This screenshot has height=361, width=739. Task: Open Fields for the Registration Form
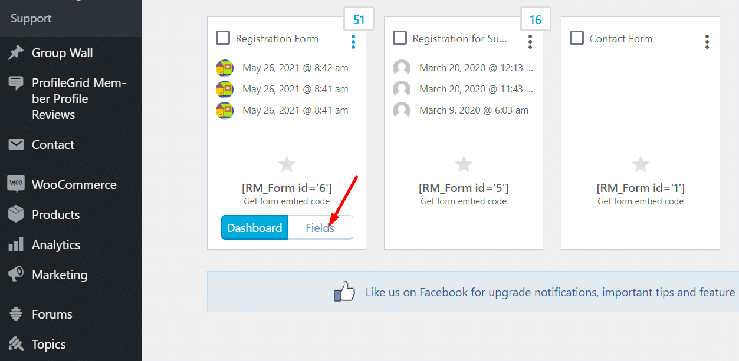320,228
